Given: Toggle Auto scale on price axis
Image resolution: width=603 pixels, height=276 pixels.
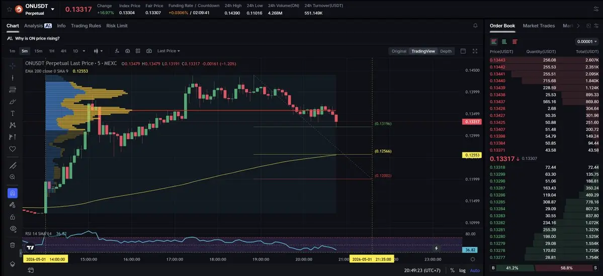Looking at the screenshot, I should [475, 270].
